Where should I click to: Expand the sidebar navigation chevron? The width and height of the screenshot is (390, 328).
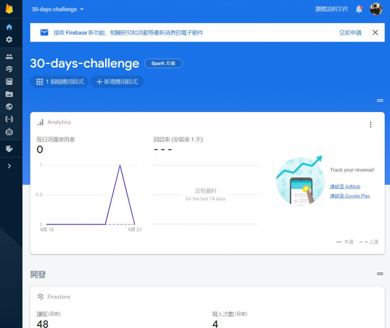9,166
